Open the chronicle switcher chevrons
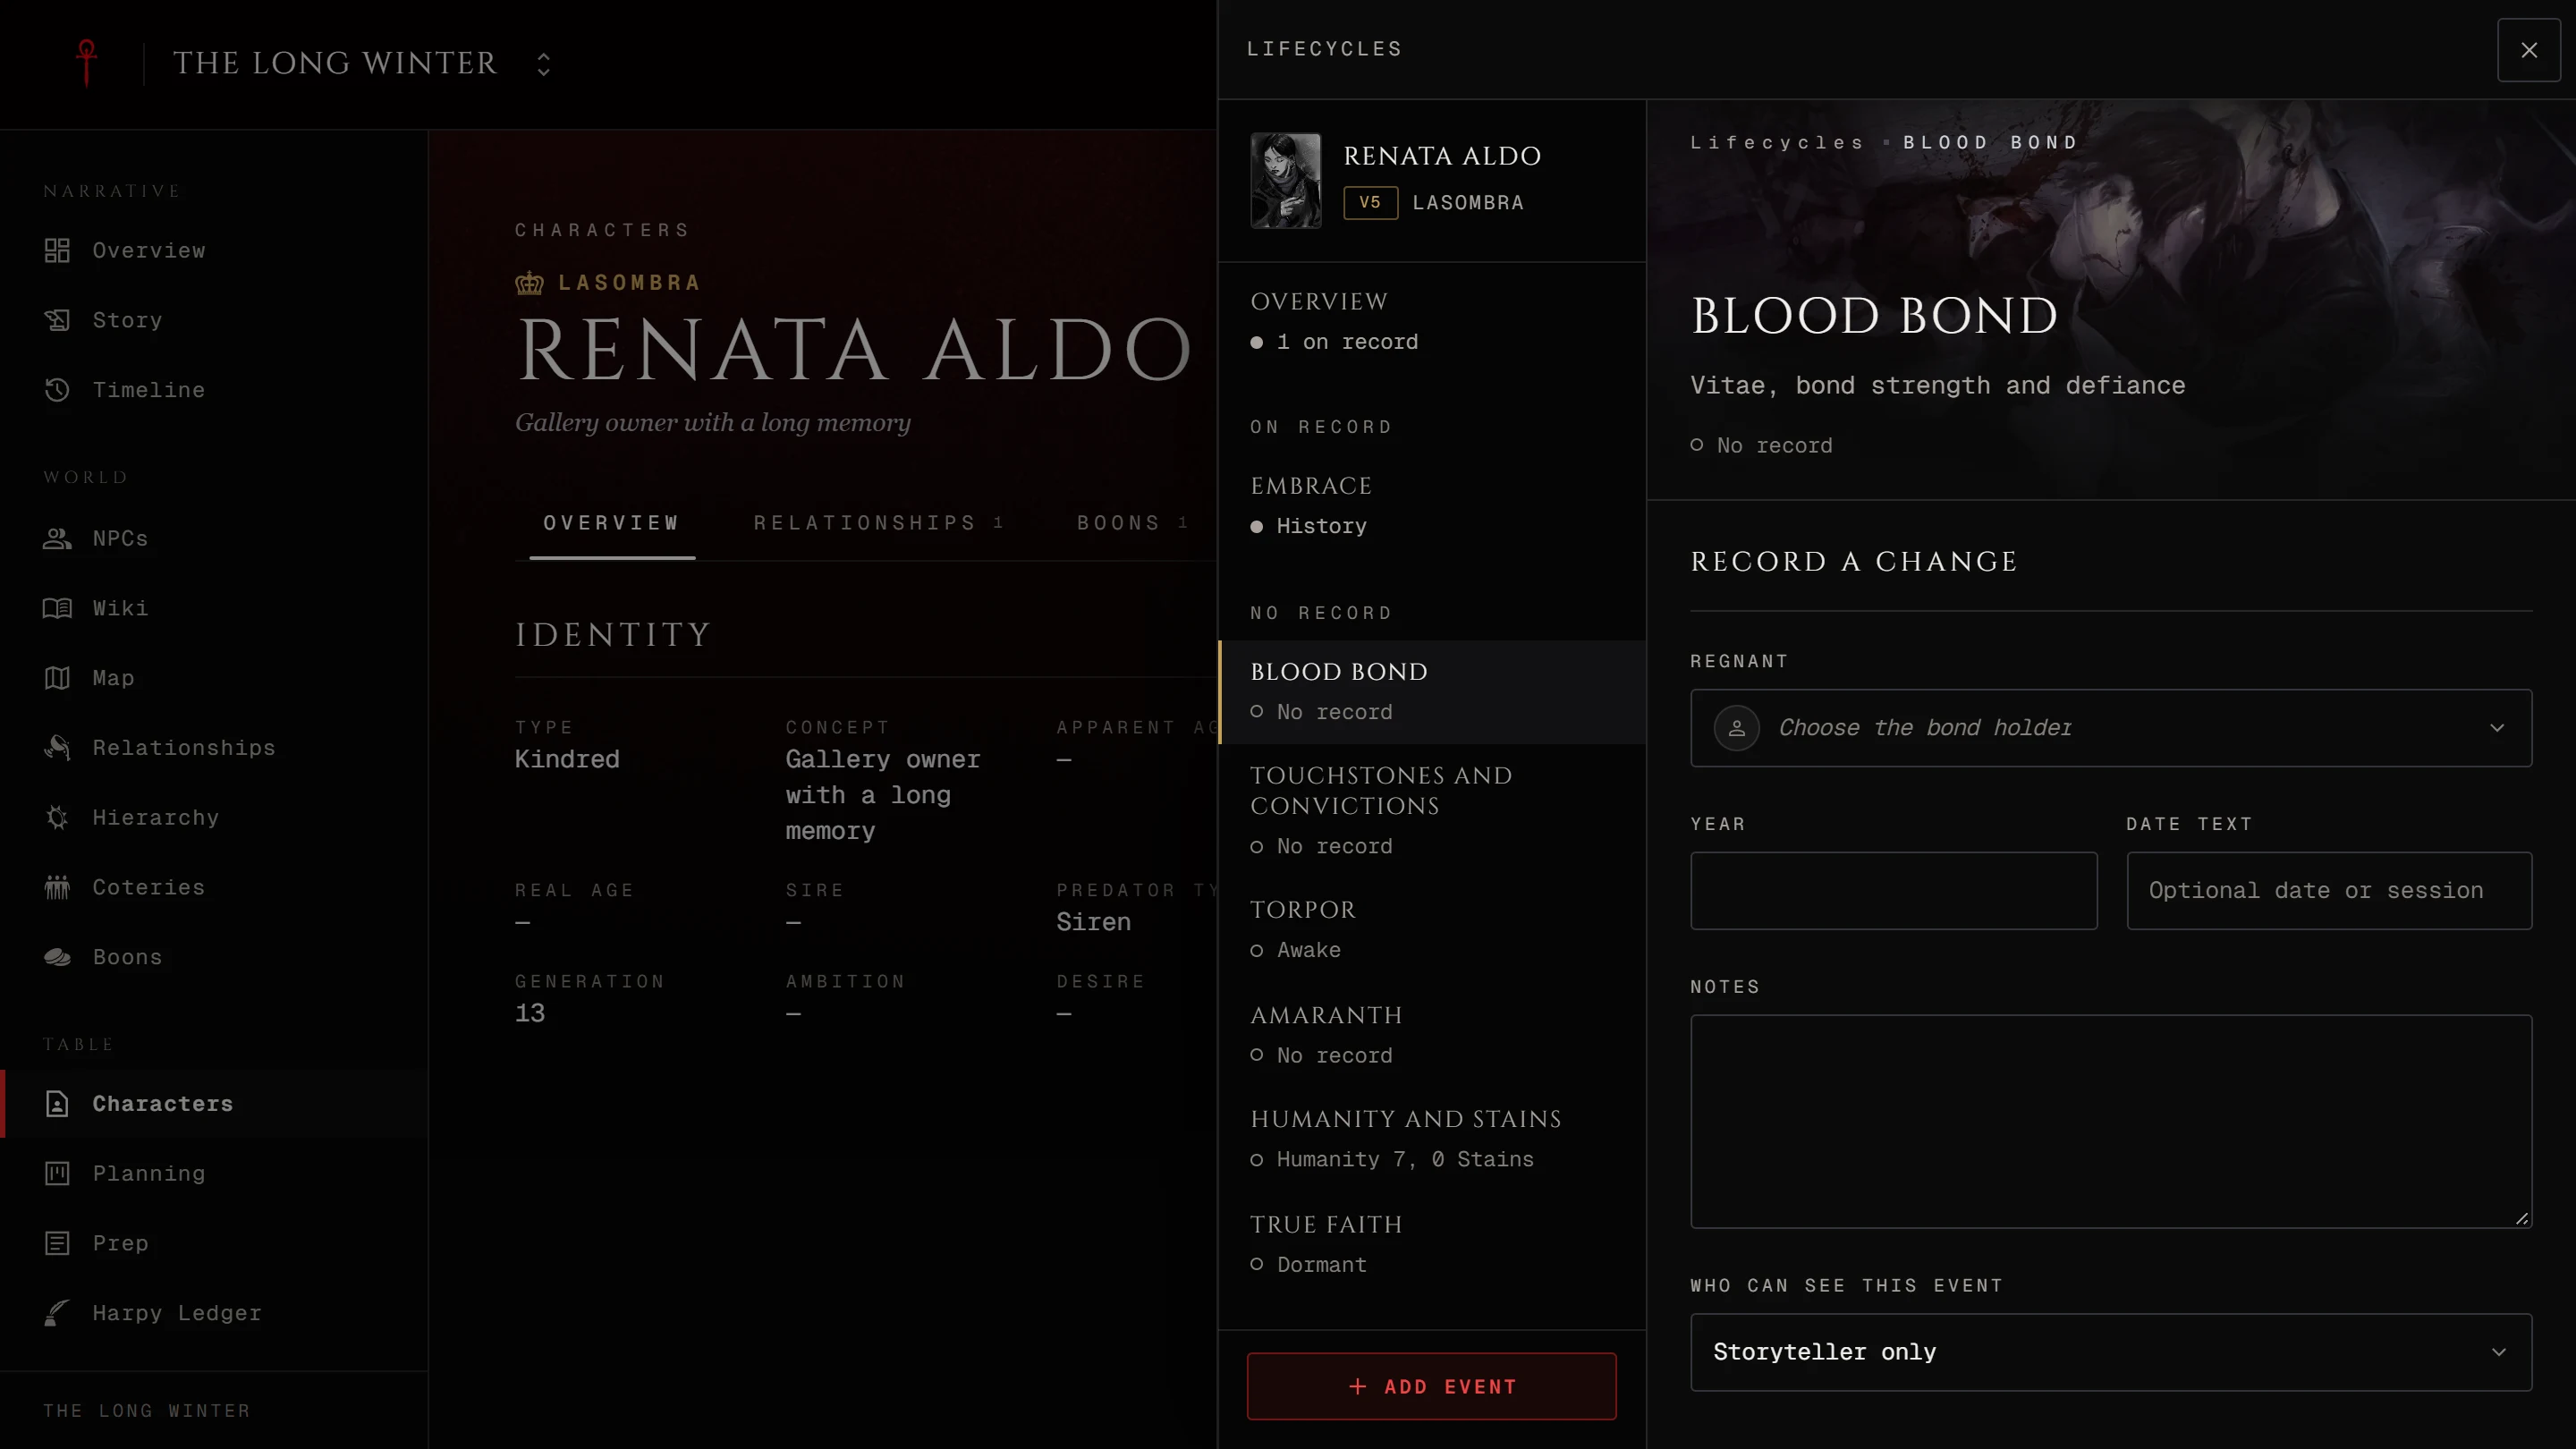This screenshot has width=2576, height=1449. click(543, 64)
